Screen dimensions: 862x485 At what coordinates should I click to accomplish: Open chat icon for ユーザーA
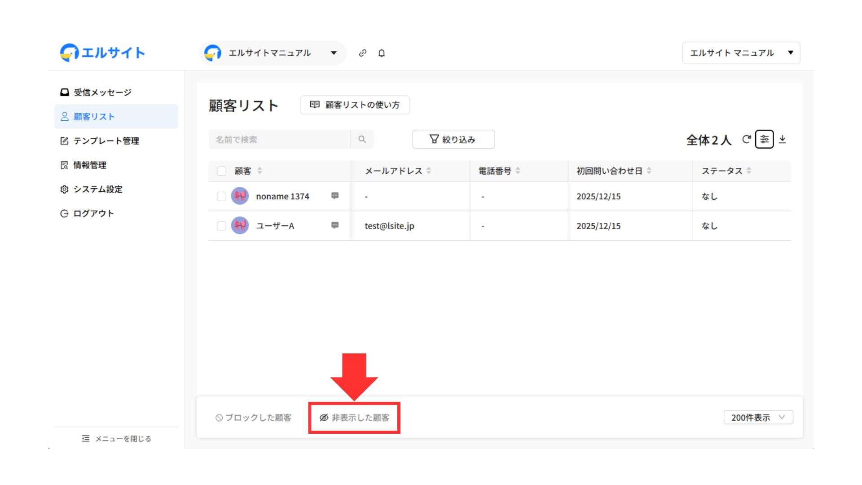[335, 225]
